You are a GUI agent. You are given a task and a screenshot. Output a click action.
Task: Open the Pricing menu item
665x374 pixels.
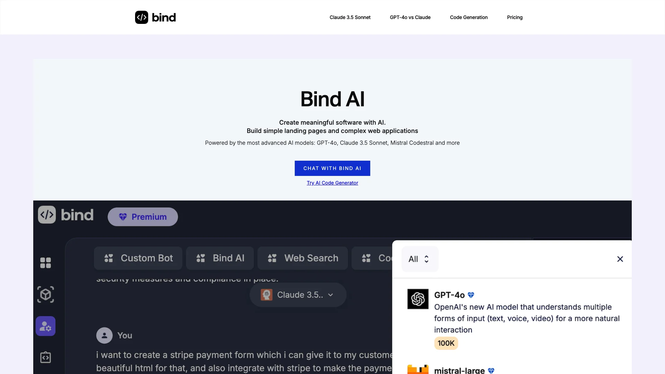514,17
